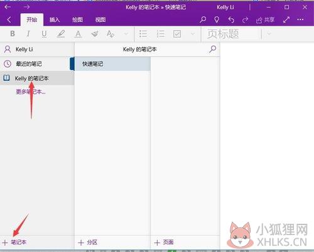Toggle bold formatting
The image size is (314, 252).
[x=13, y=34]
